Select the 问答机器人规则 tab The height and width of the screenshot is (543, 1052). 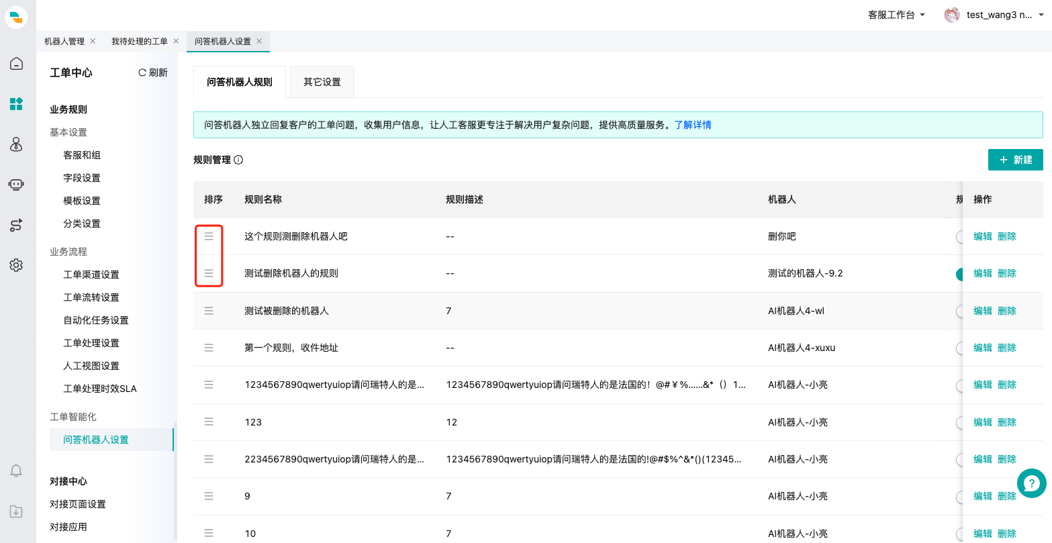(x=240, y=82)
